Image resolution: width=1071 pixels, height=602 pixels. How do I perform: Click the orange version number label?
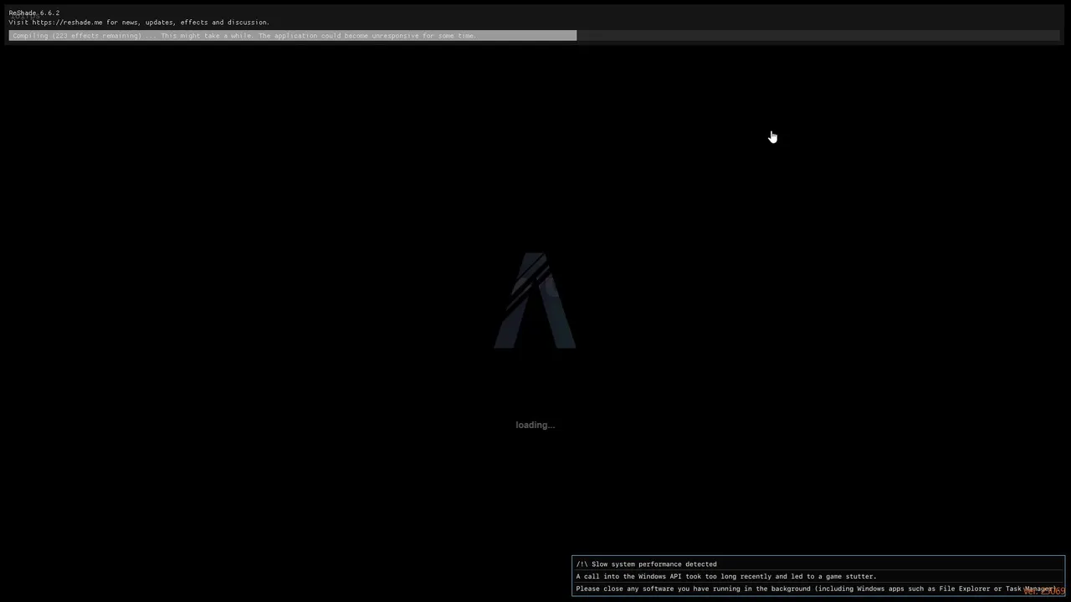pos(1044,591)
